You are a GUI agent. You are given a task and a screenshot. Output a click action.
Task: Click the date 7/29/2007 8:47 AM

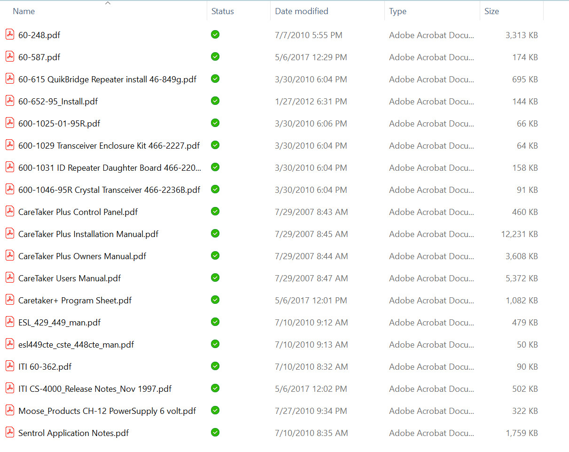point(312,278)
